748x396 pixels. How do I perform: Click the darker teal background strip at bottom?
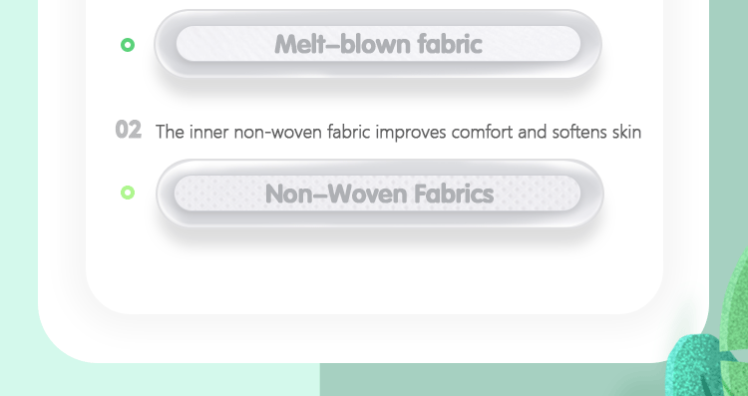click(x=492, y=380)
